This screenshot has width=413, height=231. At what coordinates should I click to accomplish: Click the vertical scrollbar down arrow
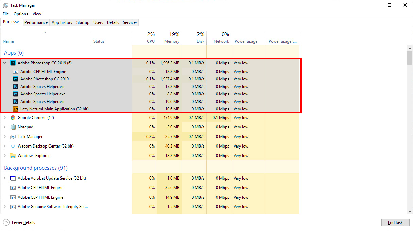click(x=410, y=211)
